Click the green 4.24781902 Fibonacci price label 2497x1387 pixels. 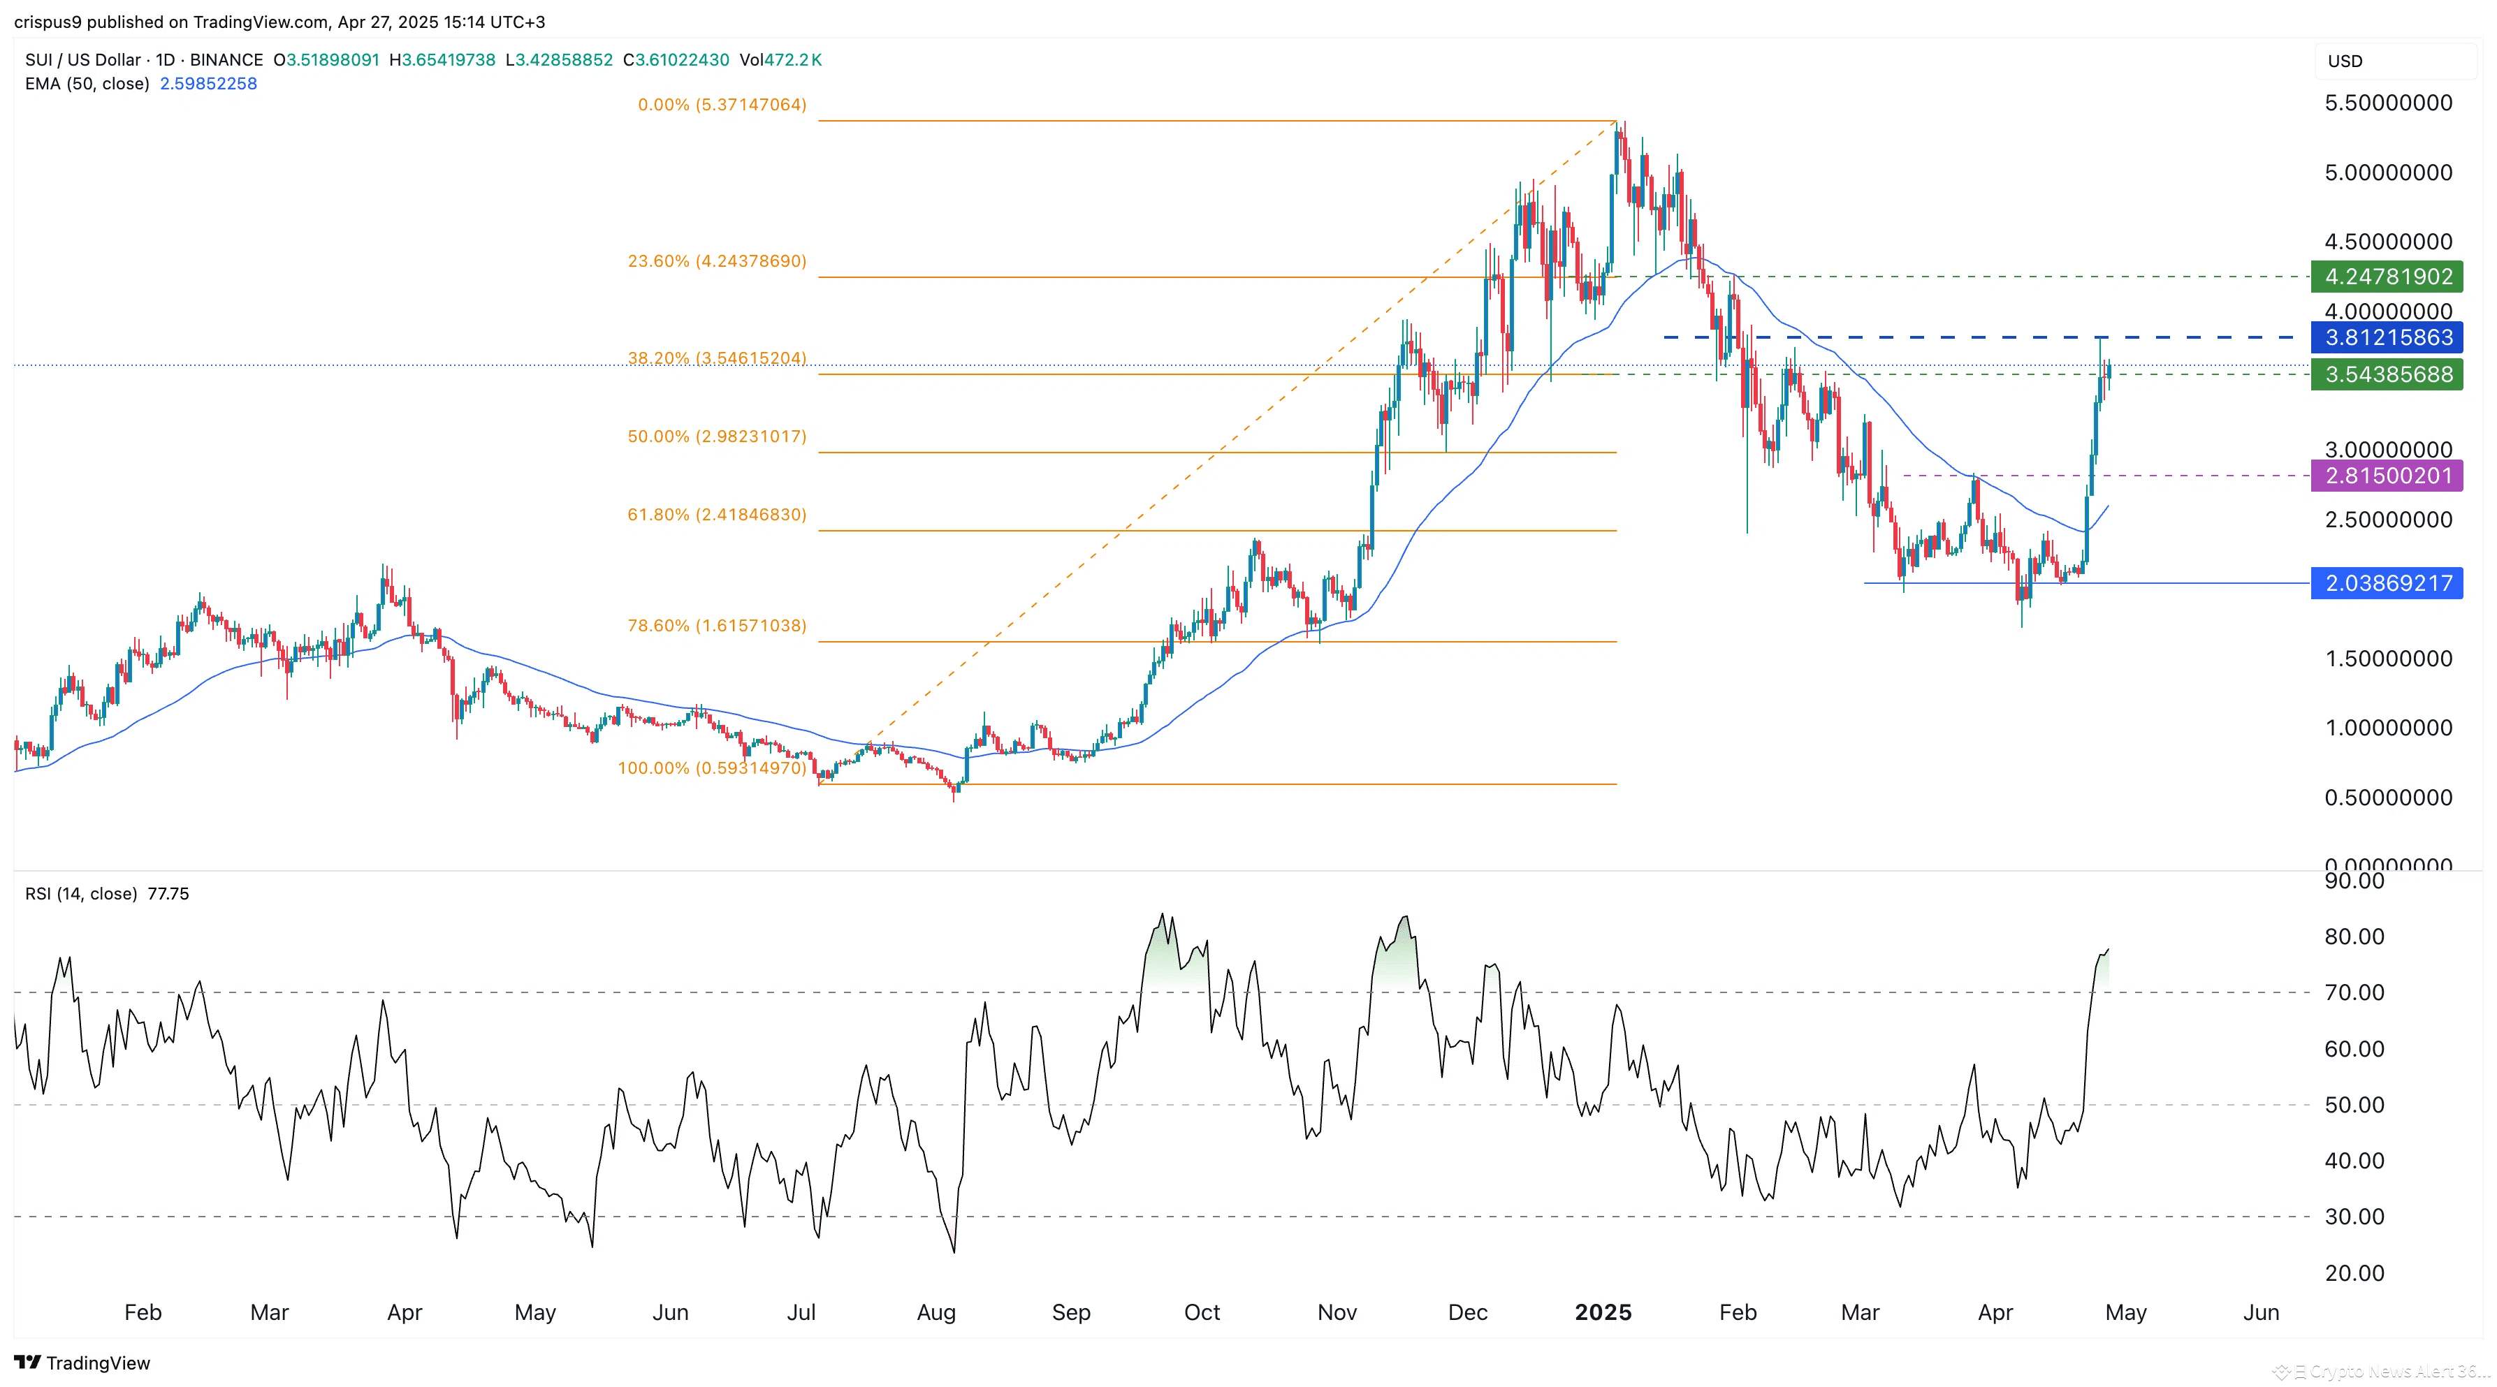(2387, 277)
